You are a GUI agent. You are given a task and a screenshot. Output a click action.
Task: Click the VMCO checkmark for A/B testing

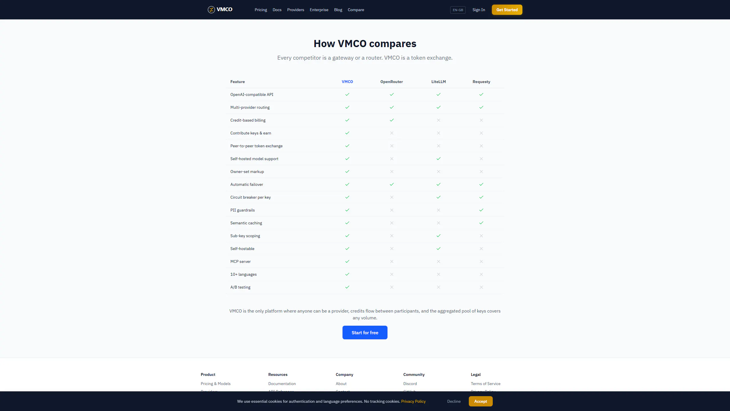point(347,287)
